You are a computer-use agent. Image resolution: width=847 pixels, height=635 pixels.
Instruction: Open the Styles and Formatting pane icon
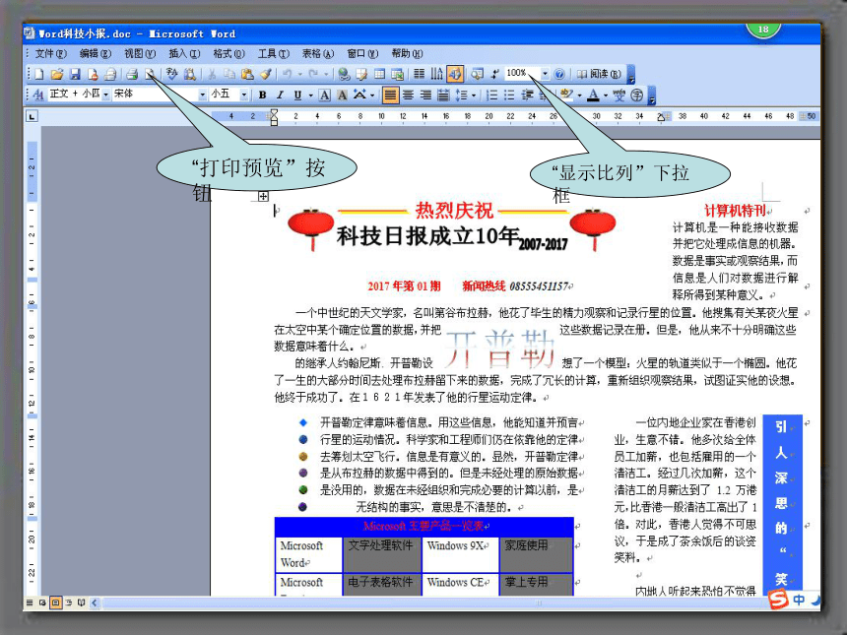[38, 95]
